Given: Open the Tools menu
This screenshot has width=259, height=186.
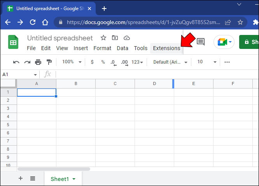Looking at the screenshot, I should (x=140, y=48).
